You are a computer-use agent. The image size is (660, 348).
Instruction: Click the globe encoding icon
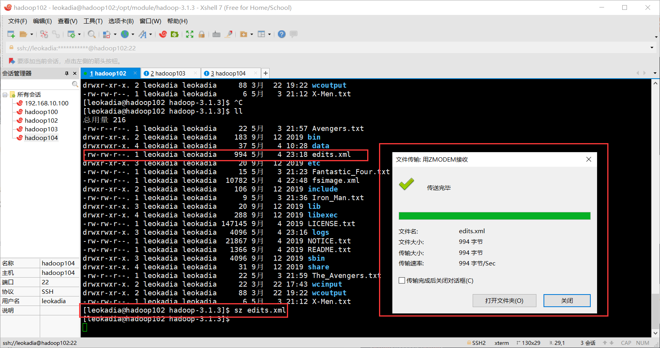tap(125, 34)
